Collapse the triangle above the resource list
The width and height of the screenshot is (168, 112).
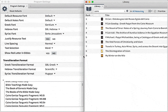3,80
